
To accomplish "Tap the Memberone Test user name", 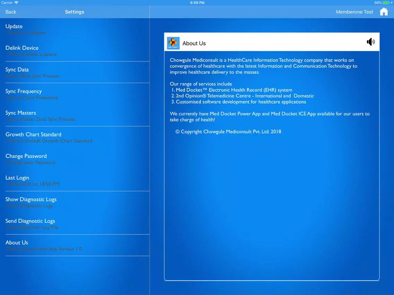I will [354, 12].
